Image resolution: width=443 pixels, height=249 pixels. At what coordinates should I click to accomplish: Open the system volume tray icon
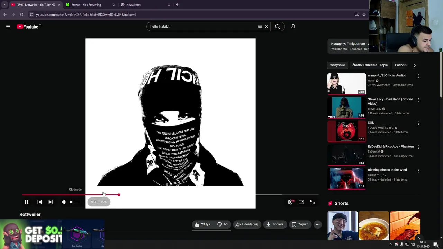point(413,245)
